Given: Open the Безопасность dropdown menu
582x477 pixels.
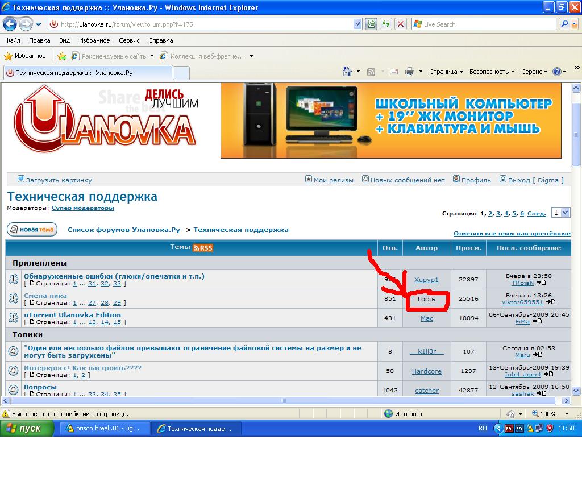Looking at the screenshot, I should click(x=492, y=72).
